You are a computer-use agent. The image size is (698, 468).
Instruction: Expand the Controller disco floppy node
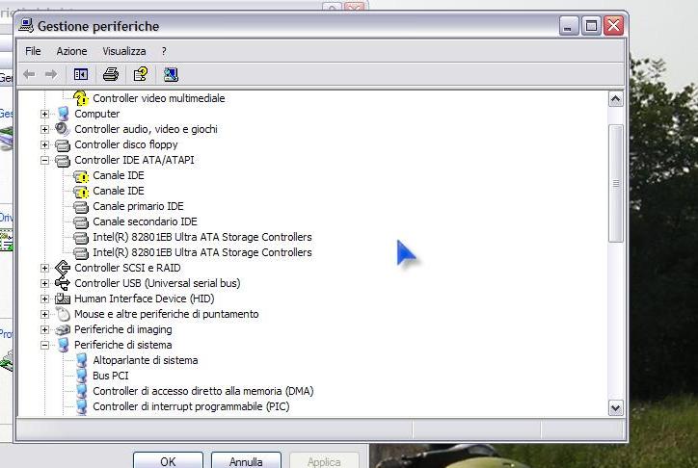(x=44, y=144)
